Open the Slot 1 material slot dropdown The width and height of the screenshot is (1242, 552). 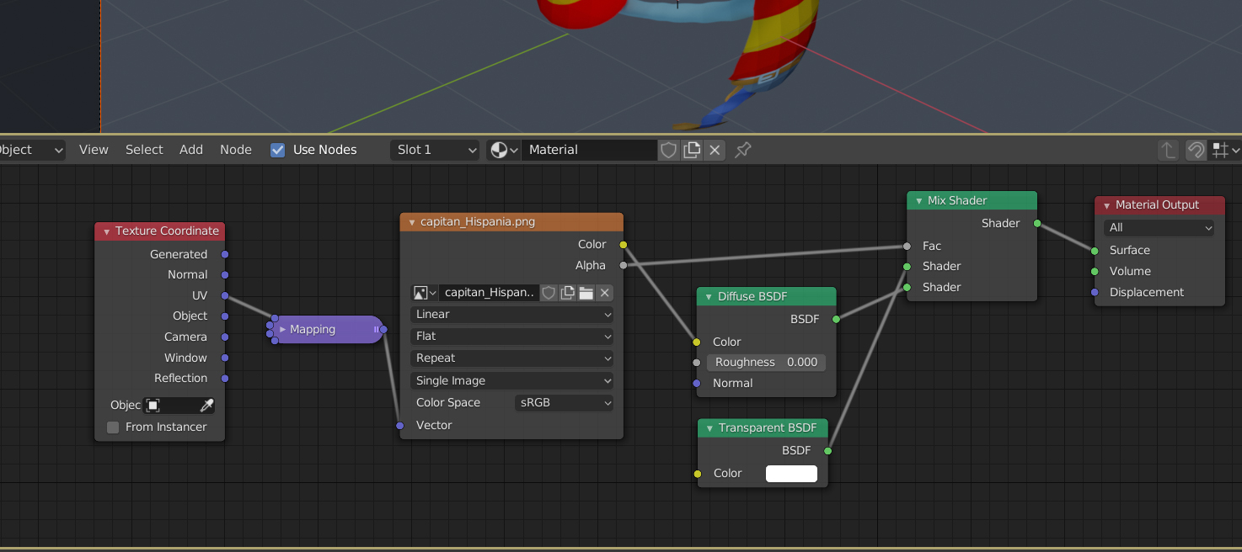(x=436, y=150)
